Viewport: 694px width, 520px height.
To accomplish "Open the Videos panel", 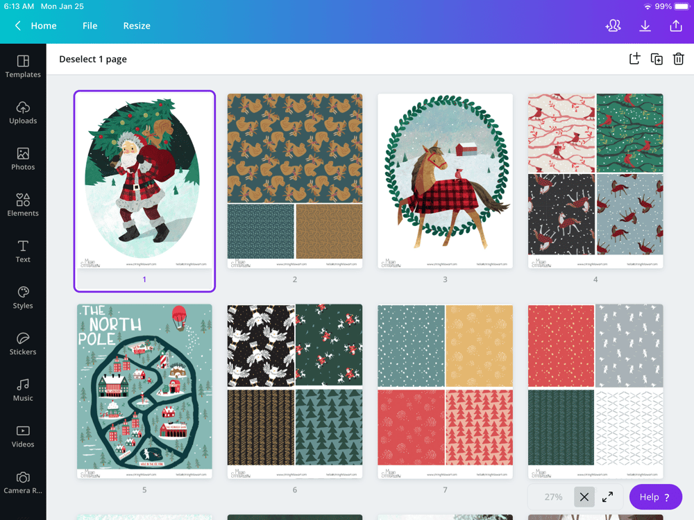I will coord(23,437).
